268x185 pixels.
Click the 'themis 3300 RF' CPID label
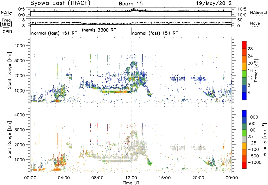(99, 30)
